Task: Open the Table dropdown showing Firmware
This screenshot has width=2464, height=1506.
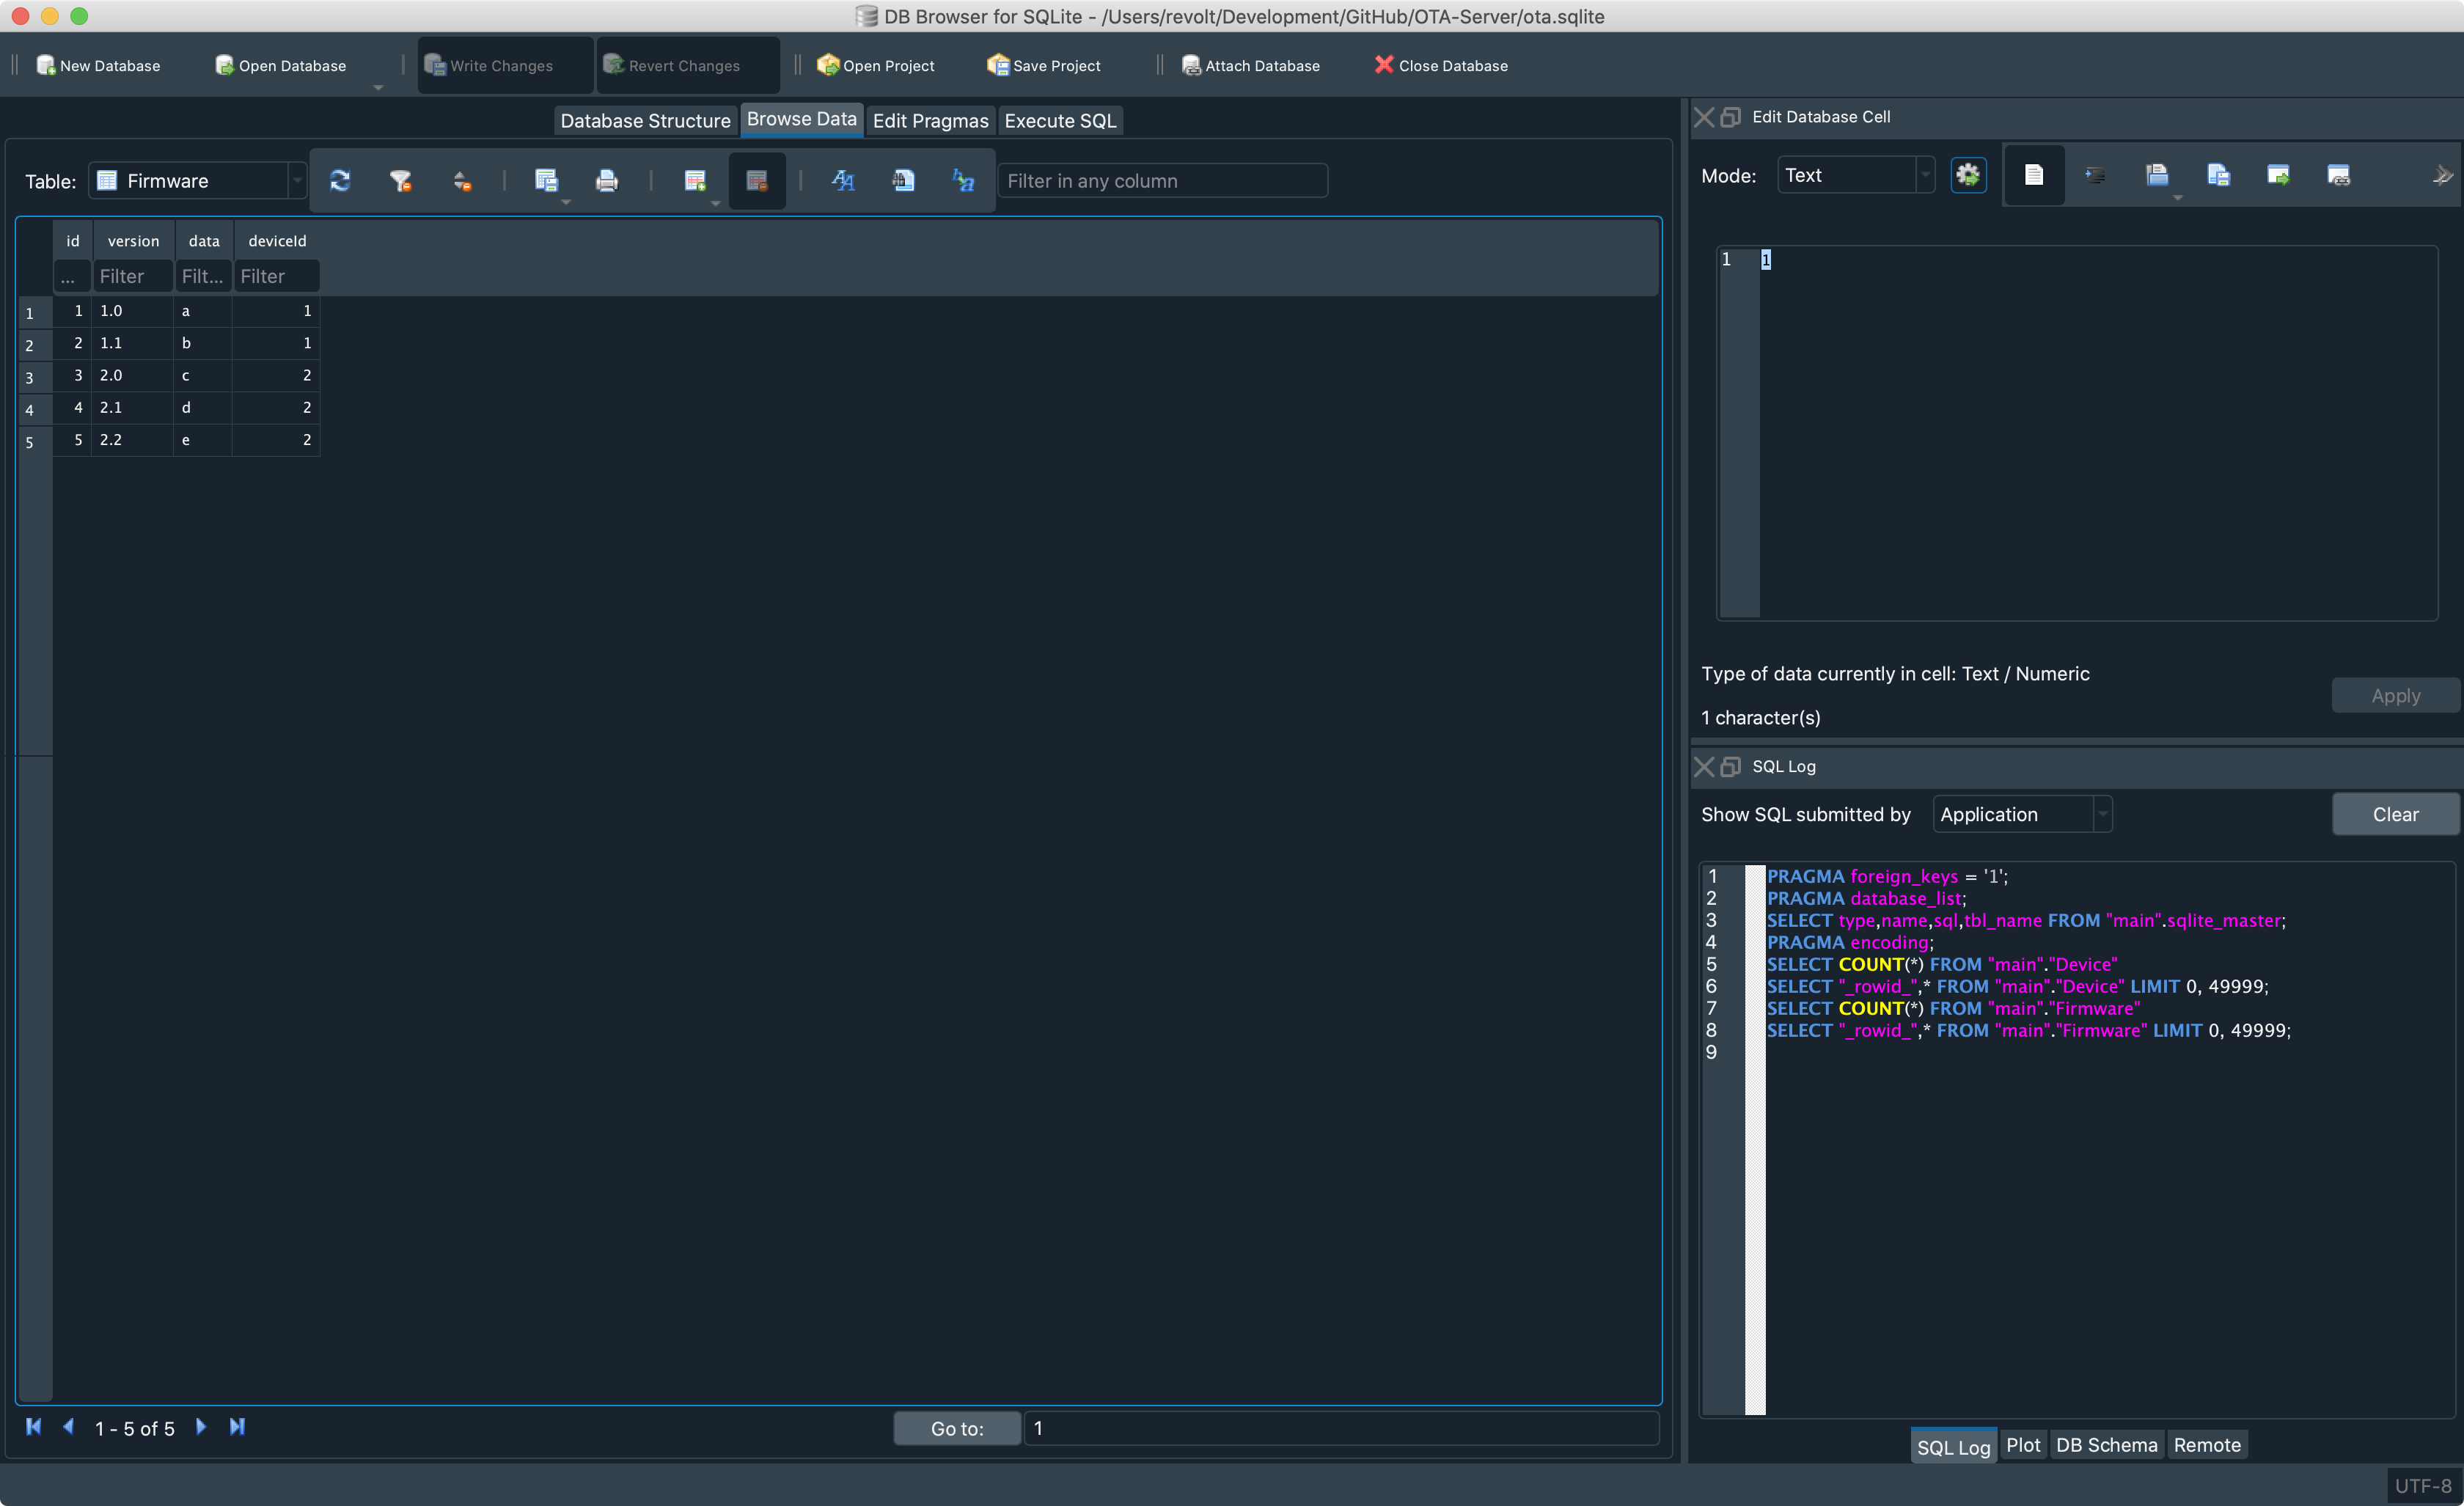Action: click(198, 181)
